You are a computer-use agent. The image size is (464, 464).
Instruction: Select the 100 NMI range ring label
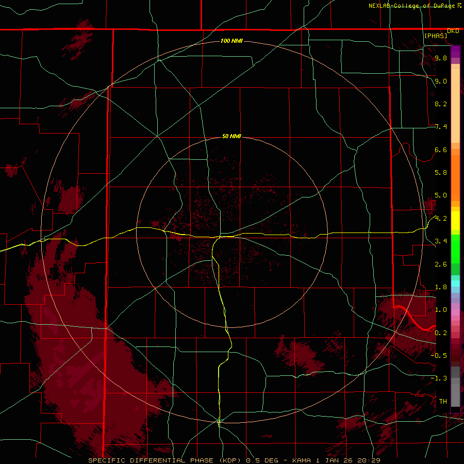click(x=231, y=41)
